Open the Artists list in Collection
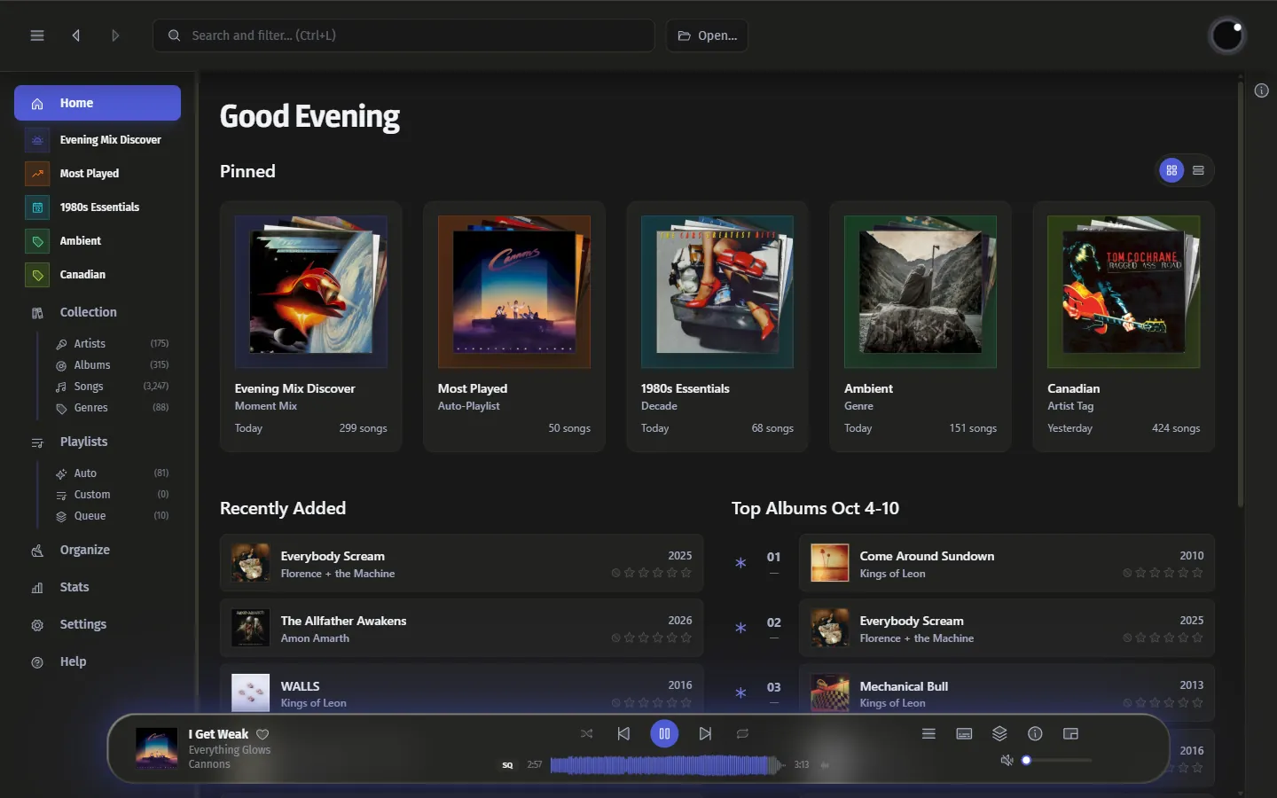1277x798 pixels. 112,343
